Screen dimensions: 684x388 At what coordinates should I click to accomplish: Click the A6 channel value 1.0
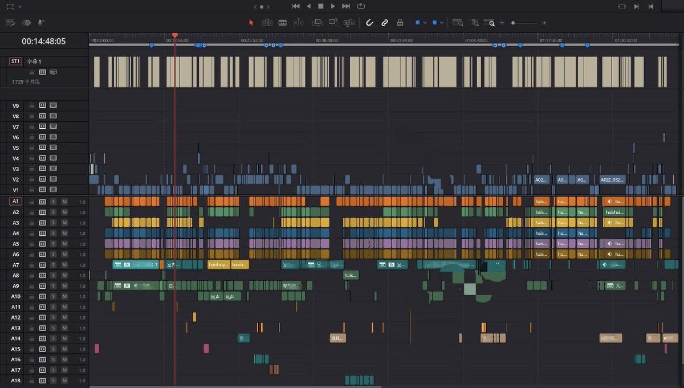tap(82, 254)
